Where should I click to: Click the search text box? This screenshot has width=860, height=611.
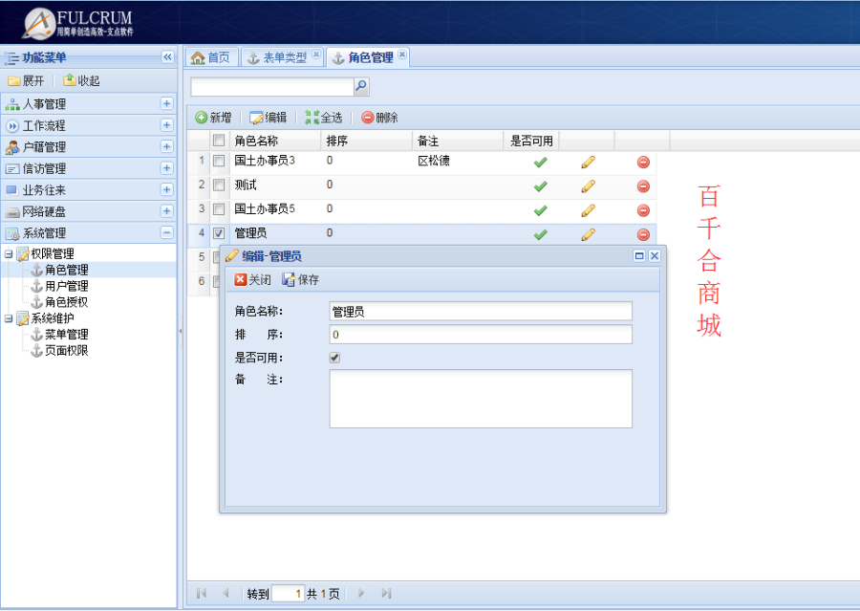click(272, 86)
